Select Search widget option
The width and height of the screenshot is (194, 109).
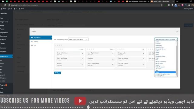tap(157, 65)
